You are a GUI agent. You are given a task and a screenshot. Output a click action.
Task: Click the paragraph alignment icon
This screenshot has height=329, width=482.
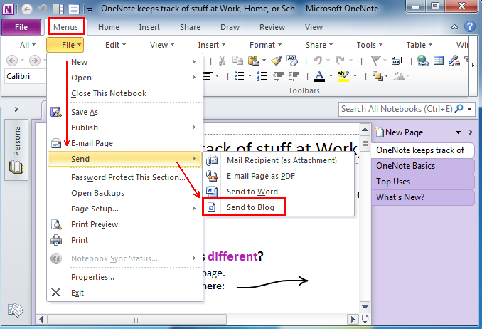tap(209, 76)
